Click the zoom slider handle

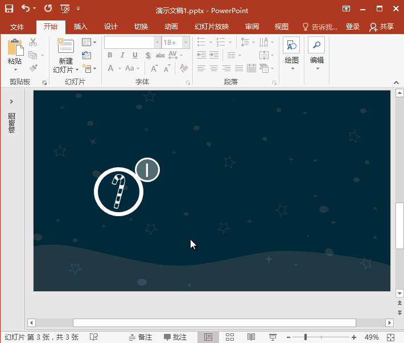click(306, 337)
